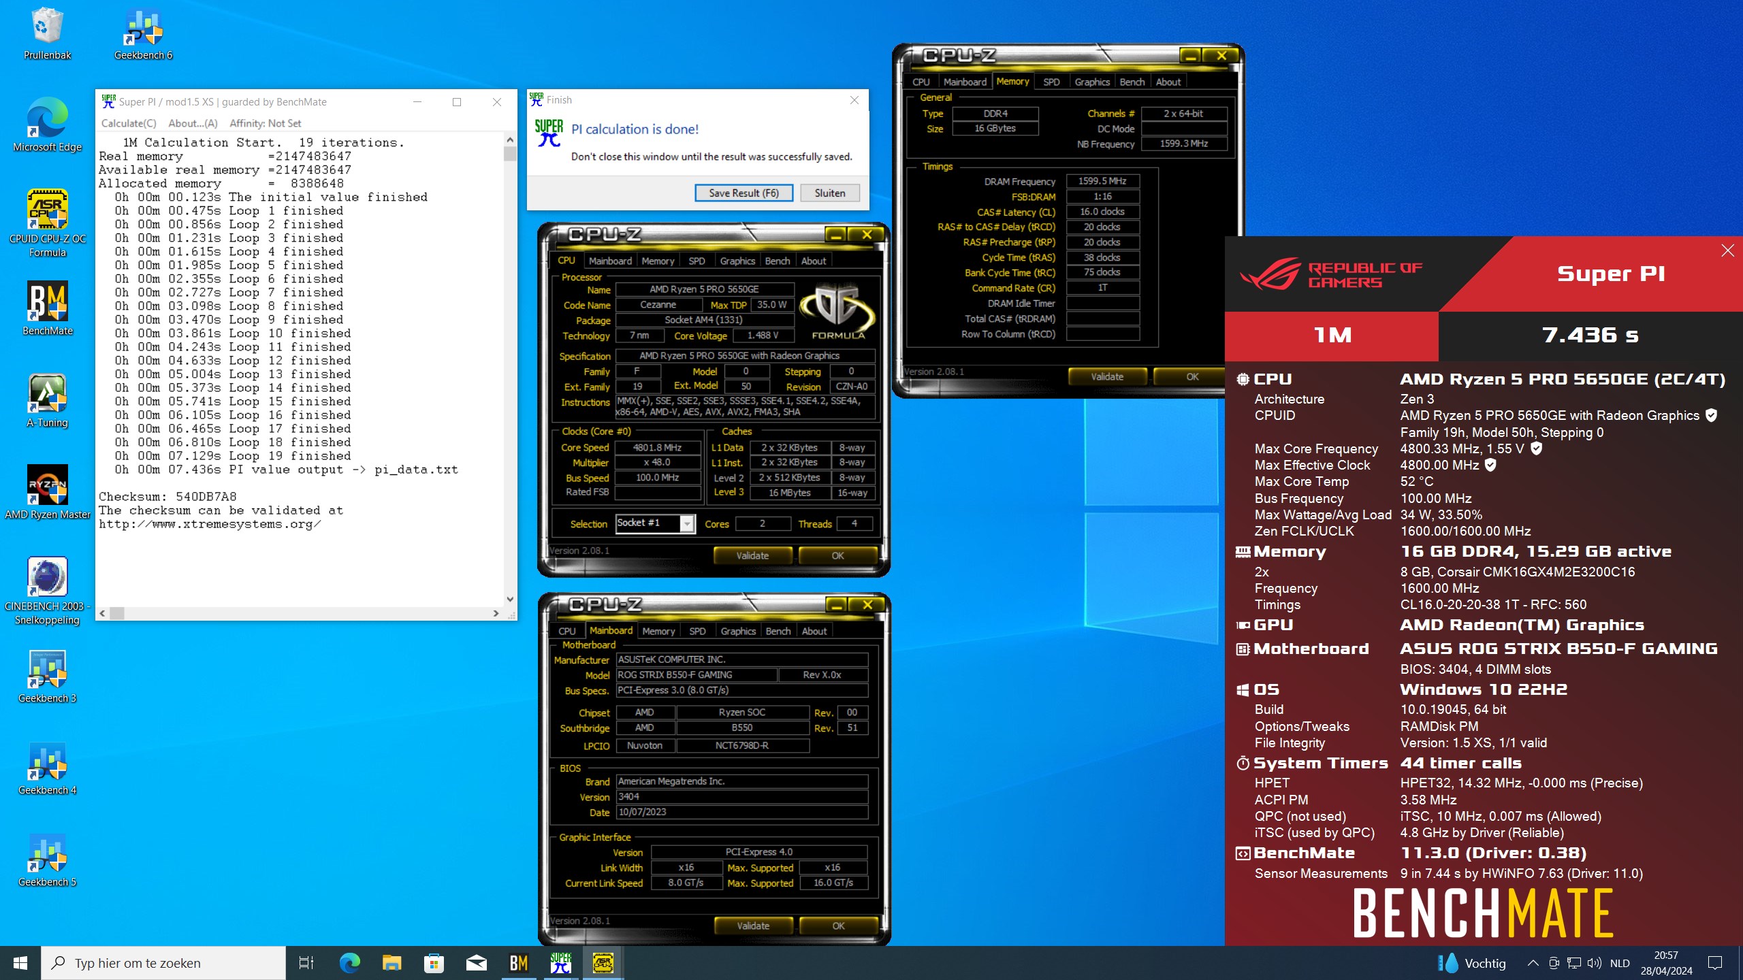The width and height of the screenshot is (1743, 980).
Task: Click the CAS# Latency 16.0 clocks value
Action: click(1102, 212)
